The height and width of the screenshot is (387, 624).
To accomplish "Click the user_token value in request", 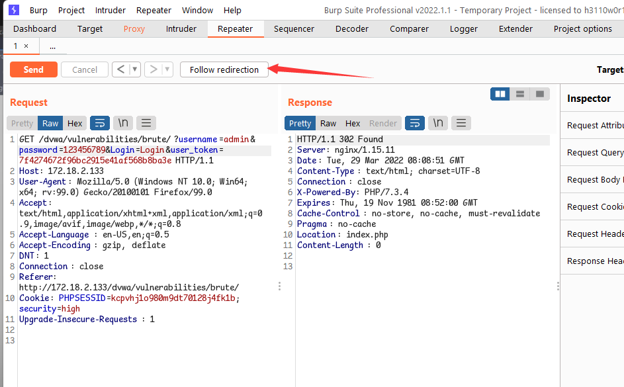I will pyautogui.click(x=95, y=160).
